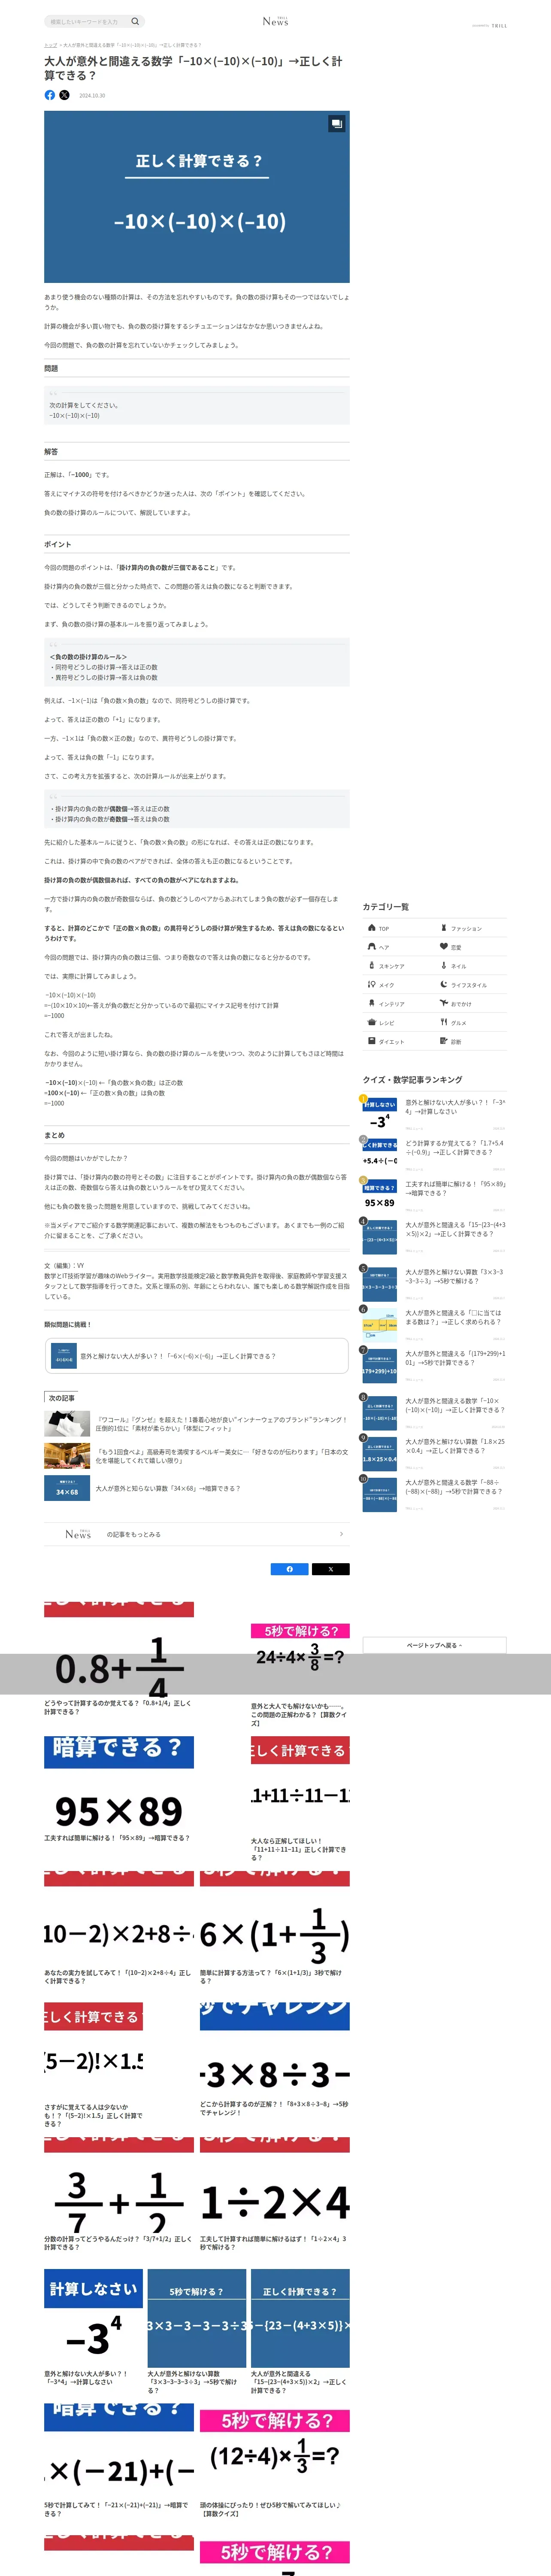Open the 恋愛 category heart icon
The height and width of the screenshot is (2576, 551).
click(x=444, y=947)
